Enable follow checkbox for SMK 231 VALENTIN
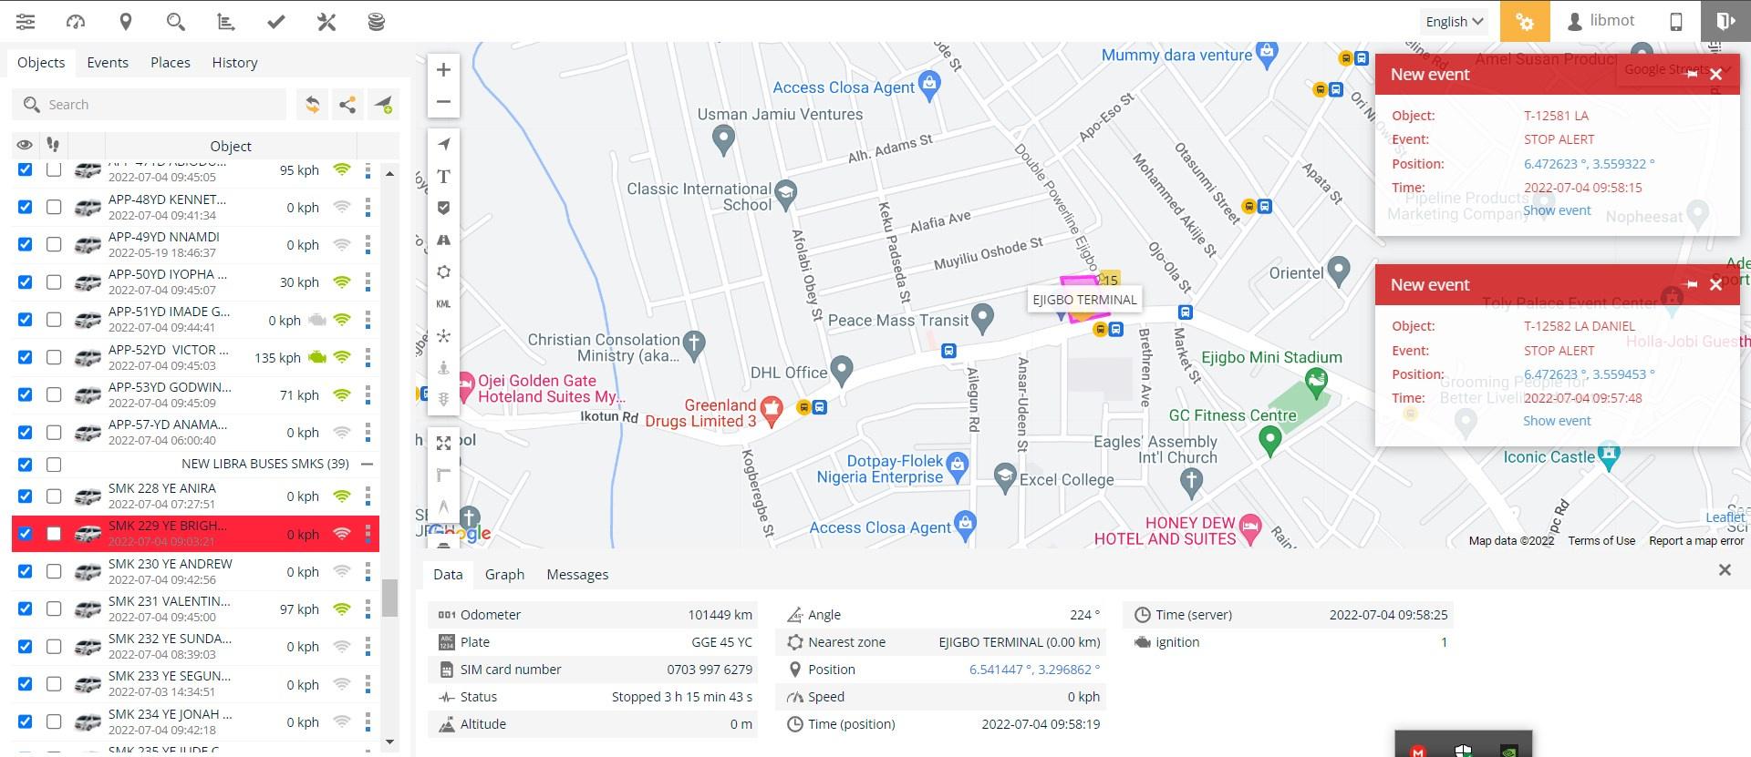The width and height of the screenshot is (1751, 757). pyautogui.click(x=54, y=609)
